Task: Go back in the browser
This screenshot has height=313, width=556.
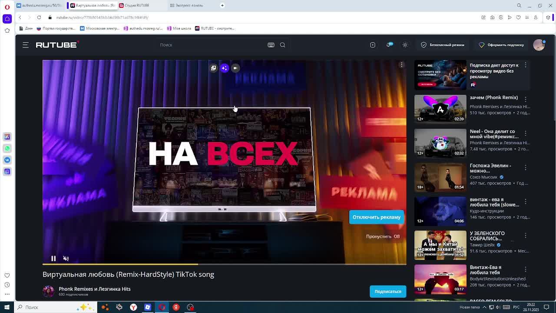Action: click(x=20, y=17)
